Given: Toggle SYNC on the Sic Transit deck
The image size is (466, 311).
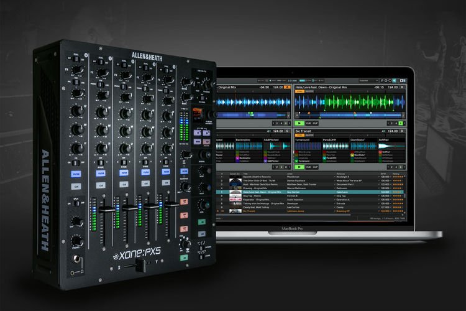Looking at the screenshot, I should click(x=299, y=135).
